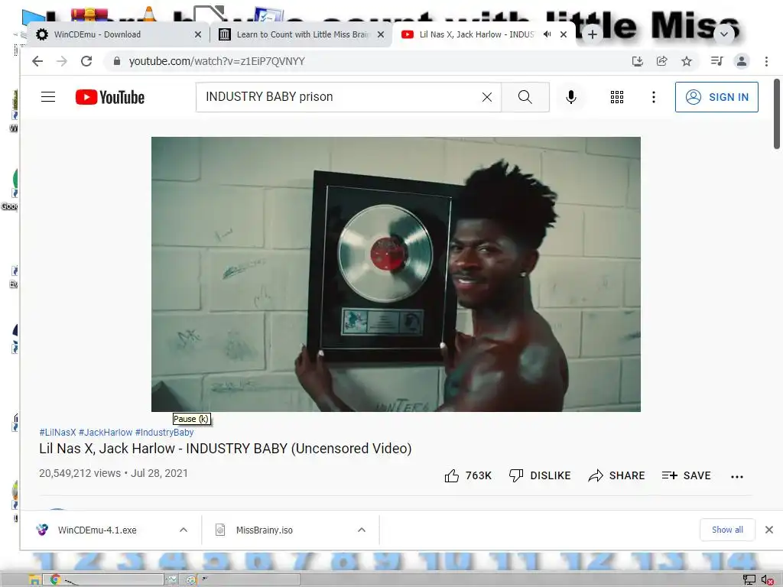Close the WinCDEmu - Download tab

click(198, 34)
